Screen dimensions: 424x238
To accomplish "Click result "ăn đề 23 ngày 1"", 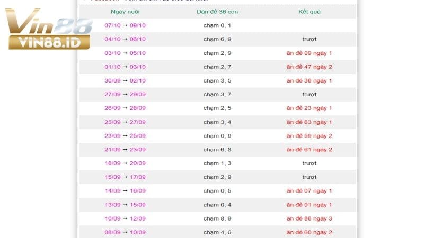I will coord(309,108).
